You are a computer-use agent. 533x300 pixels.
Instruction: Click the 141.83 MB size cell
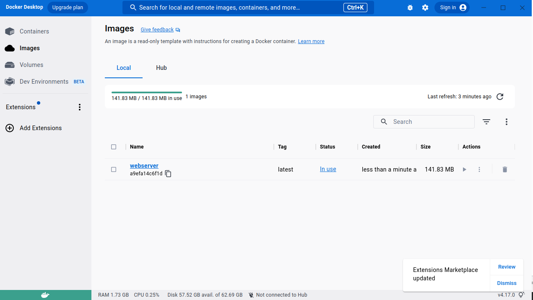(439, 169)
